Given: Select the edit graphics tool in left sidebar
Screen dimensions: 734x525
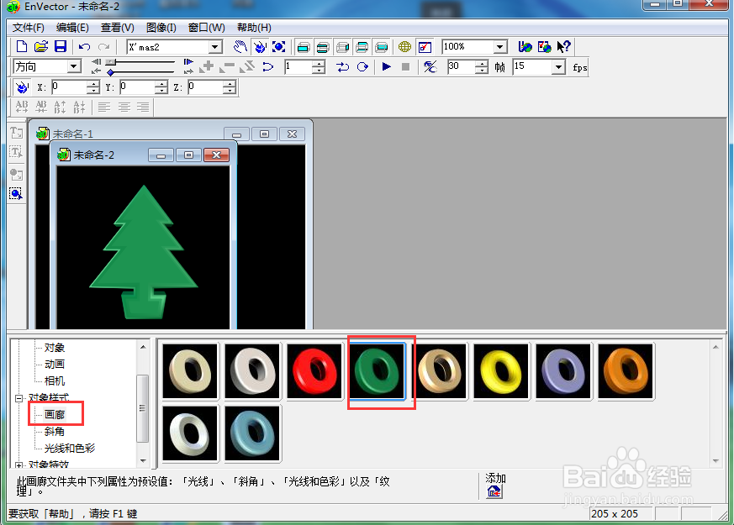Looking at the screenshot, I should [16, 193].
